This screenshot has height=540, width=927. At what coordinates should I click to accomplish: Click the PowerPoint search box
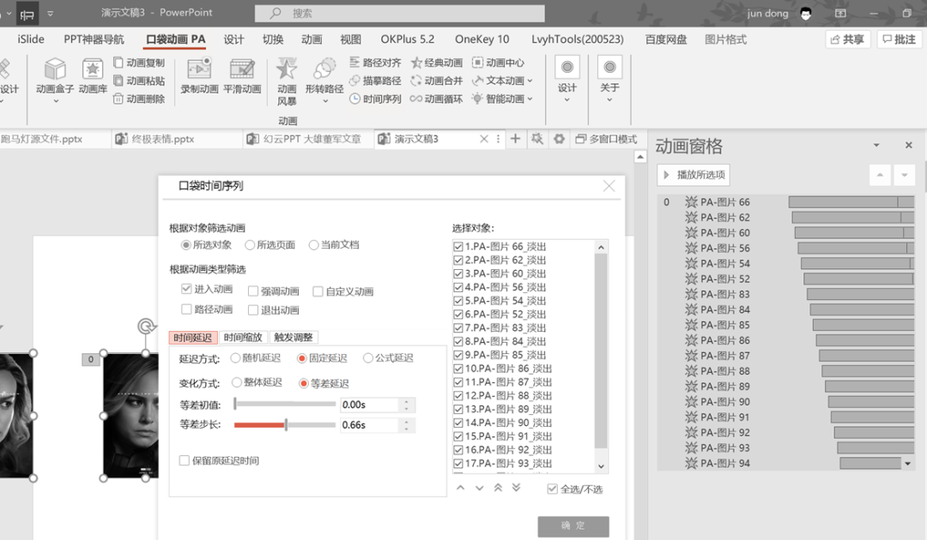coord(400,13)
